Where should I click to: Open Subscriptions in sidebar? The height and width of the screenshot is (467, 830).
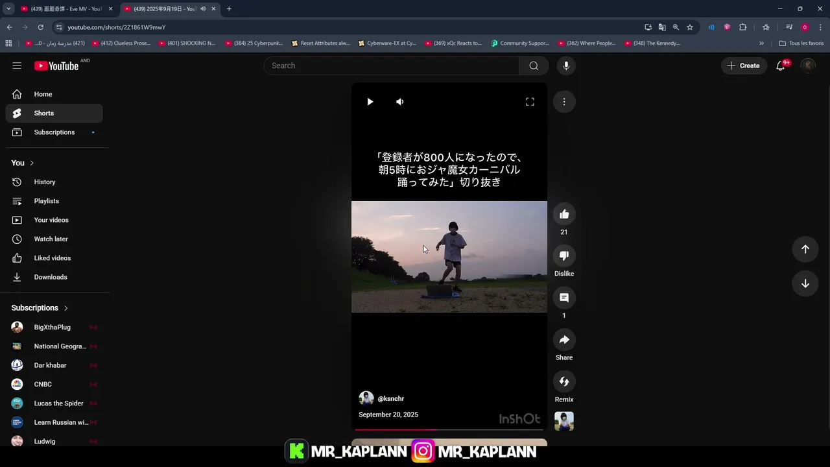(x=54, y=132)
